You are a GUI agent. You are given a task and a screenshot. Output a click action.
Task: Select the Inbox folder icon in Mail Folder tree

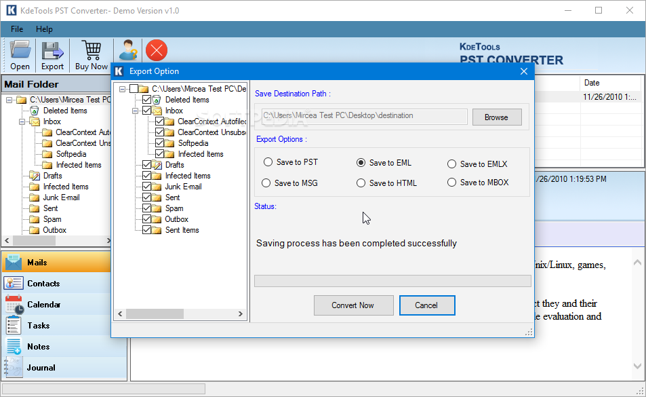[35, 121]
